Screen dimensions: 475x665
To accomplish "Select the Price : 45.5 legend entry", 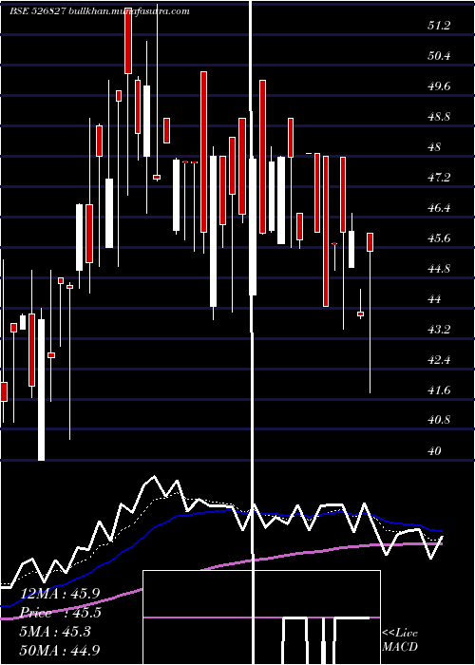I will tap(59, 613).
